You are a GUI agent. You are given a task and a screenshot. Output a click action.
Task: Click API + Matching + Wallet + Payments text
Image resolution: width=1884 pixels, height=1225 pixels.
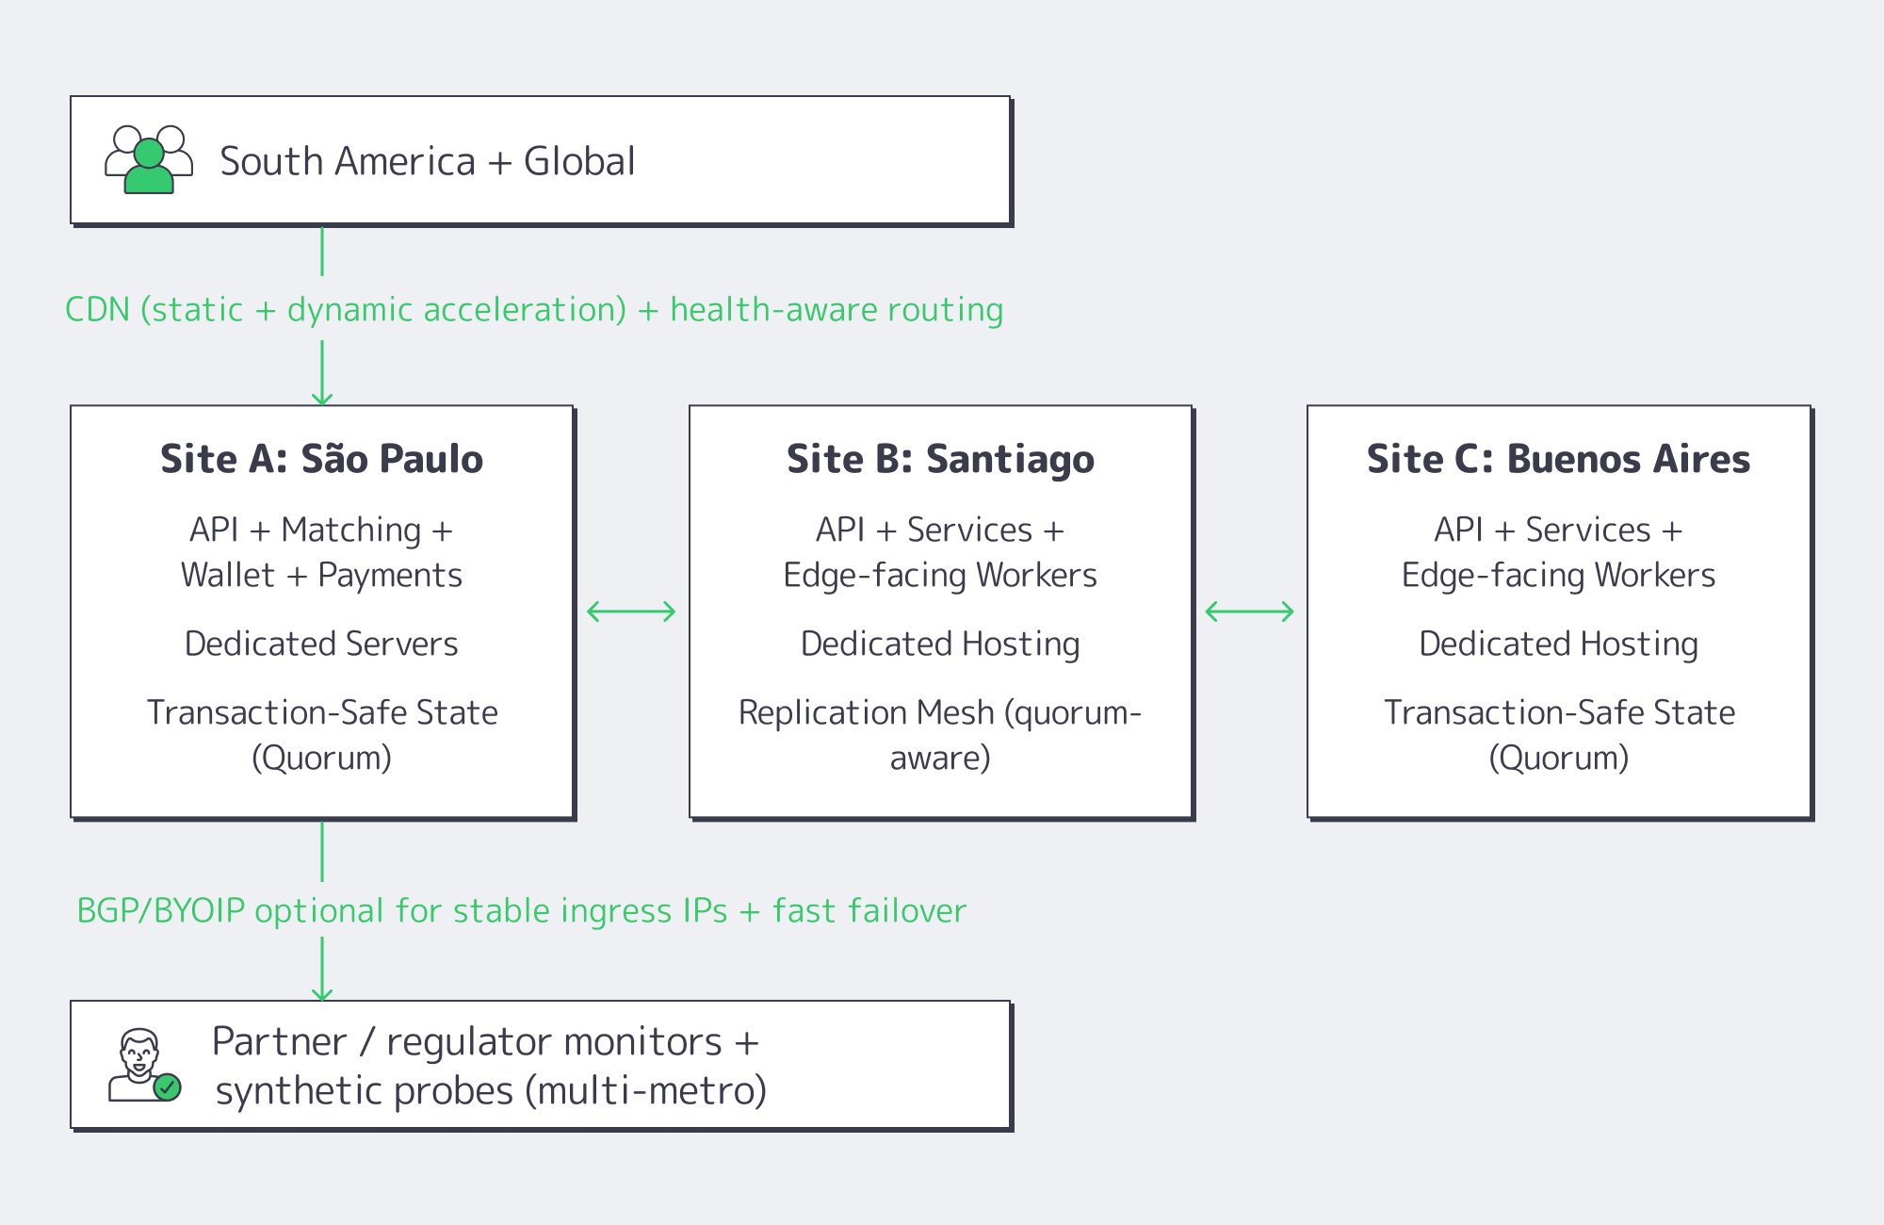(x=321, y=552)
